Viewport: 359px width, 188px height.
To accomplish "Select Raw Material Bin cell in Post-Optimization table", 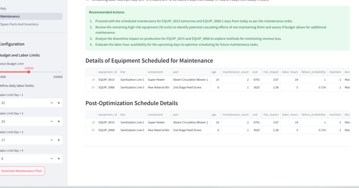I will (159, 130).
